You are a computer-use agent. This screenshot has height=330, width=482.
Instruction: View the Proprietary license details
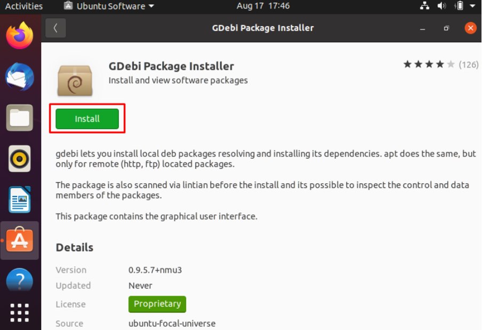point(157,304)
